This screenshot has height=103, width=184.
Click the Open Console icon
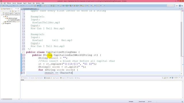176,78
